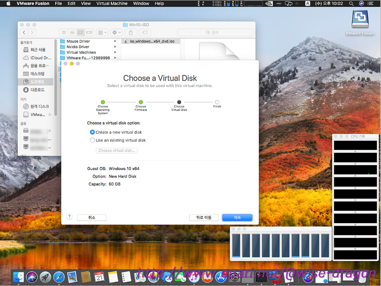Open Reminders list icon in the Dock

point(126,277)
